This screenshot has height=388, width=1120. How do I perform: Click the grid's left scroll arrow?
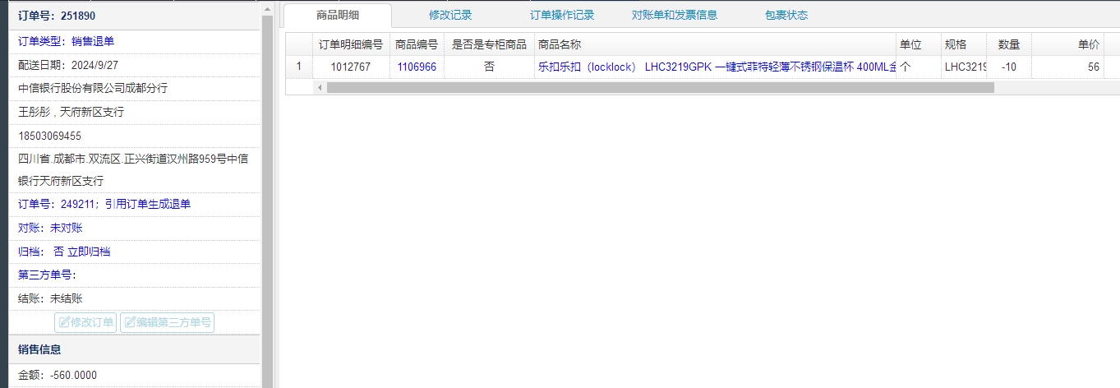pyautogui.click(x=320, y=87)
